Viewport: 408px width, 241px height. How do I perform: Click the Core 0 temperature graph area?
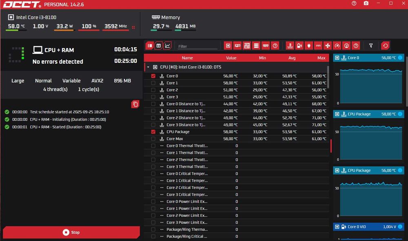click(x=371, y=86)
